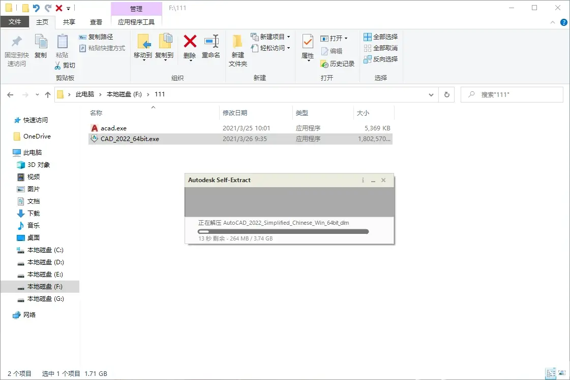This screenshot has height=380, width=570.
Task: Click the Pin to Quick access icon
Action: pyautogui.click(x=16, y=41)
